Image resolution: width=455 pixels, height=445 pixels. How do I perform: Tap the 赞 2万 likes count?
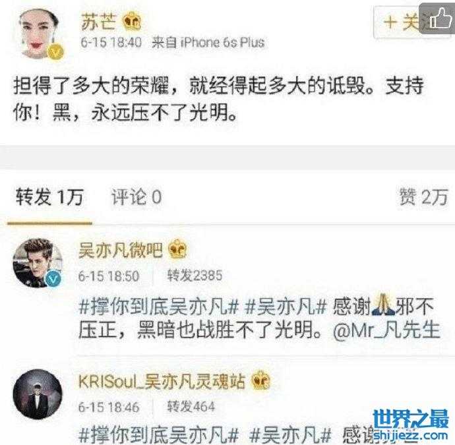[423, 197]
